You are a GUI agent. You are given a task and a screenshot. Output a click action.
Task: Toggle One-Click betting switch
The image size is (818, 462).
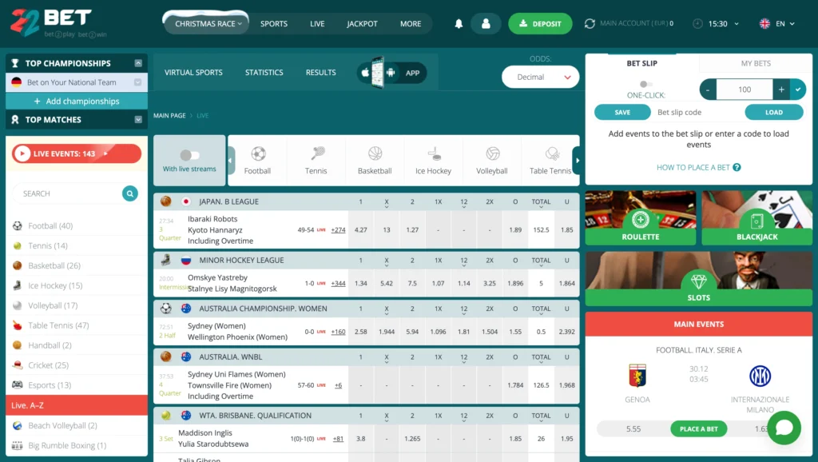pos(645,84)
